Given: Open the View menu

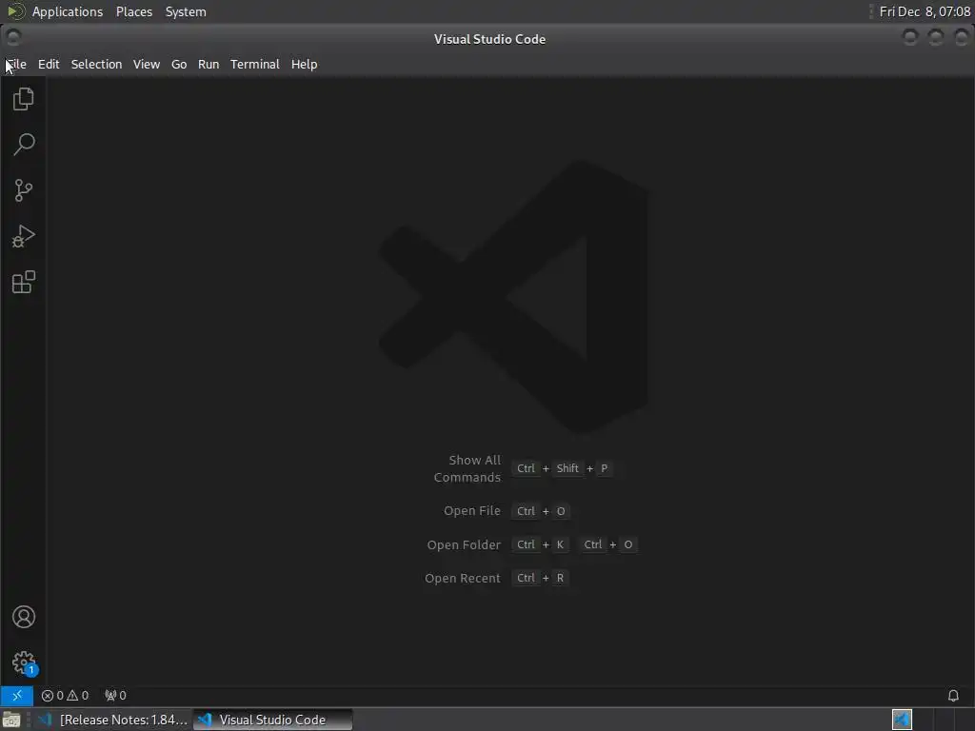Looking at the screenshot, I should tap(147, 64).
